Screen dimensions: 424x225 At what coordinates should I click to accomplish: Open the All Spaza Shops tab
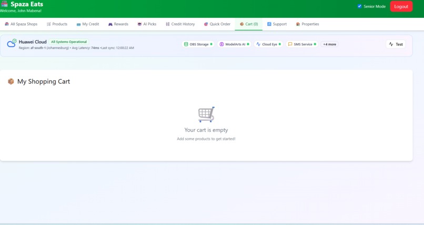[21, 24]
